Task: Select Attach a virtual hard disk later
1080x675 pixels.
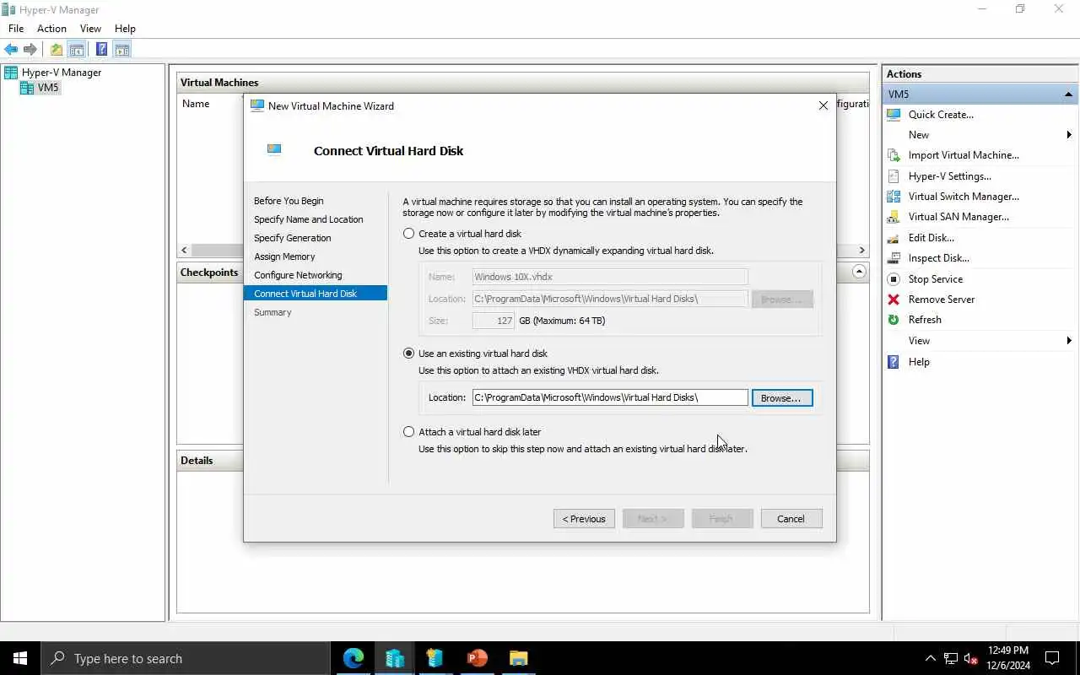Action: (409, 432)
